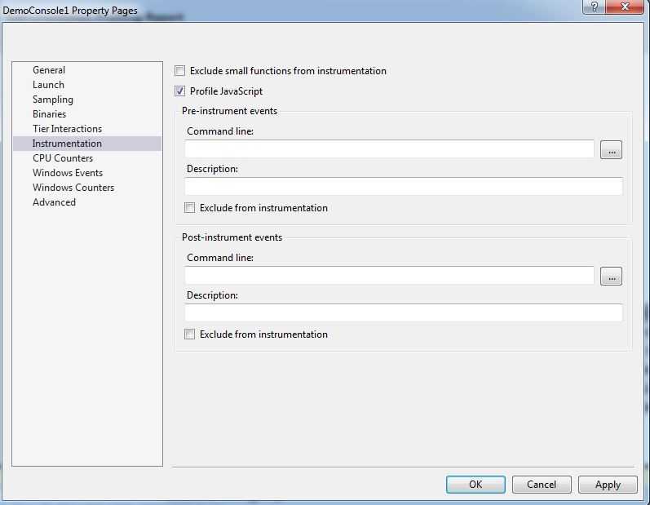The width and height of the screenshot is (650, 505).
Task: Browse for pre-instrument command line
Action: coord(611,150)
